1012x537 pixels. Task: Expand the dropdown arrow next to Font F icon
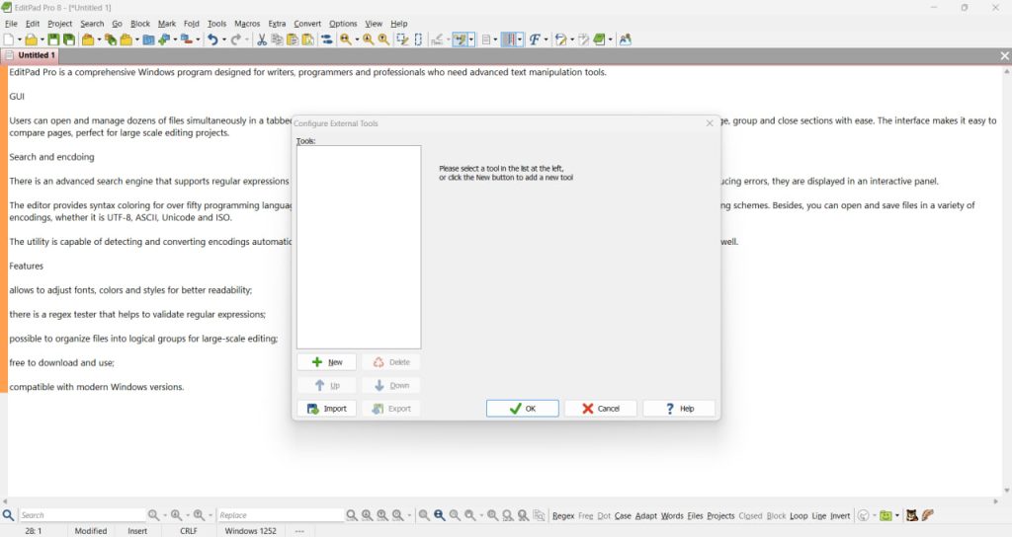[x=546, y=39]
